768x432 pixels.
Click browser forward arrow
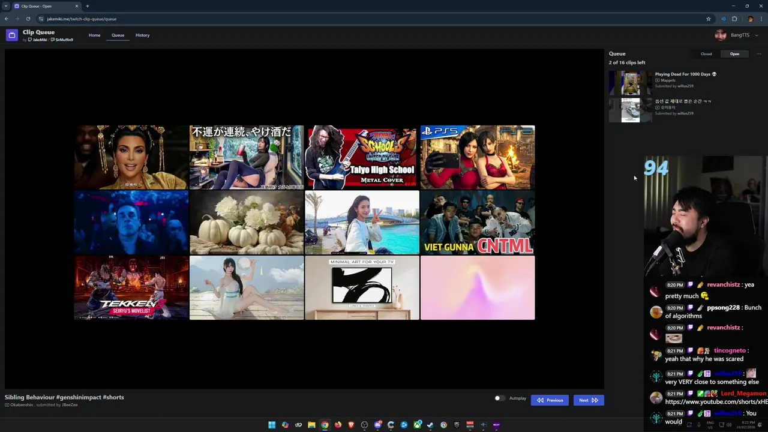click(17, 19)
